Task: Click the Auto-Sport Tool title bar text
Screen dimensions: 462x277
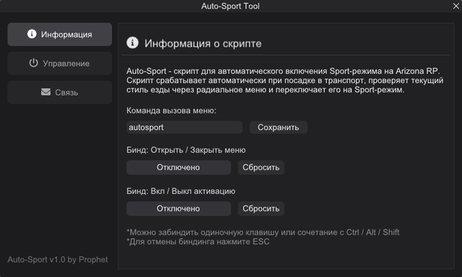Action: point(230,6)
